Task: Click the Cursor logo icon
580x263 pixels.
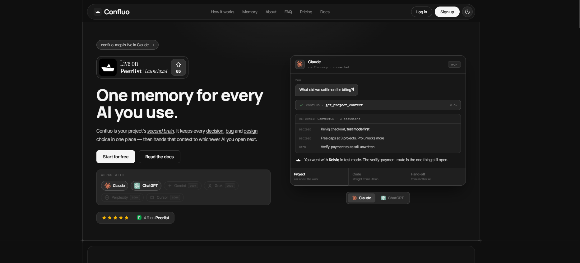Action: (x=152, y=197)
